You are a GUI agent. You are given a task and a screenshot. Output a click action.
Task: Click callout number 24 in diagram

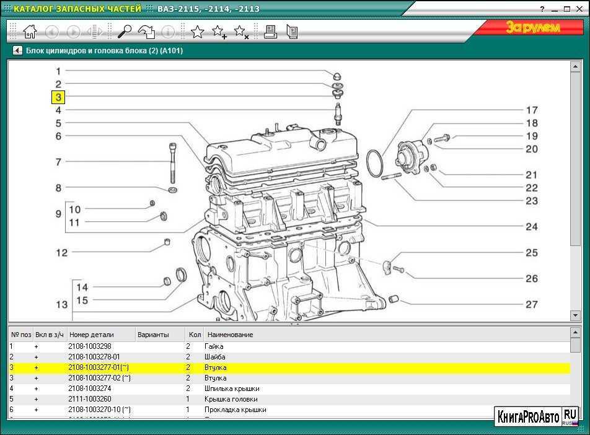click(x=532, y=227)
